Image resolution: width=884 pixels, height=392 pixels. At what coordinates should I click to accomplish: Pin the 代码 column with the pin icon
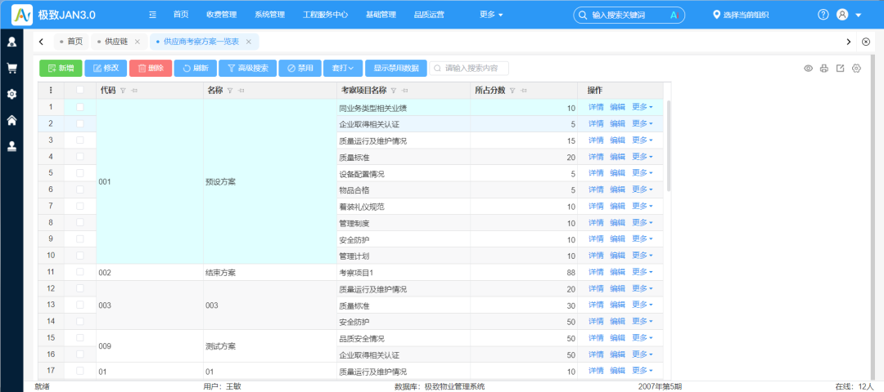pos(134,91)
